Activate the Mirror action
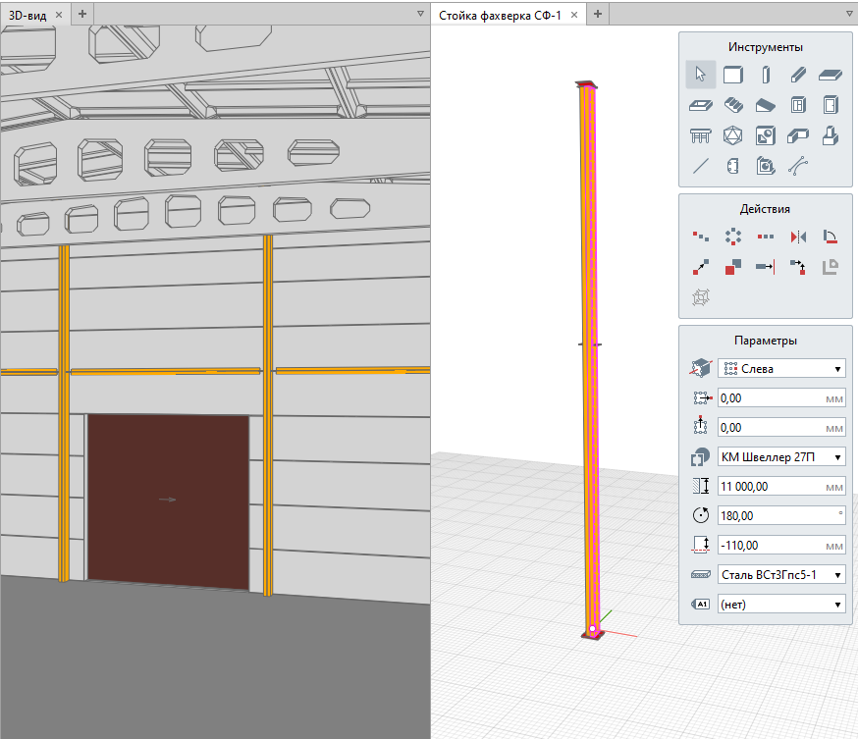 pos(797,237)
